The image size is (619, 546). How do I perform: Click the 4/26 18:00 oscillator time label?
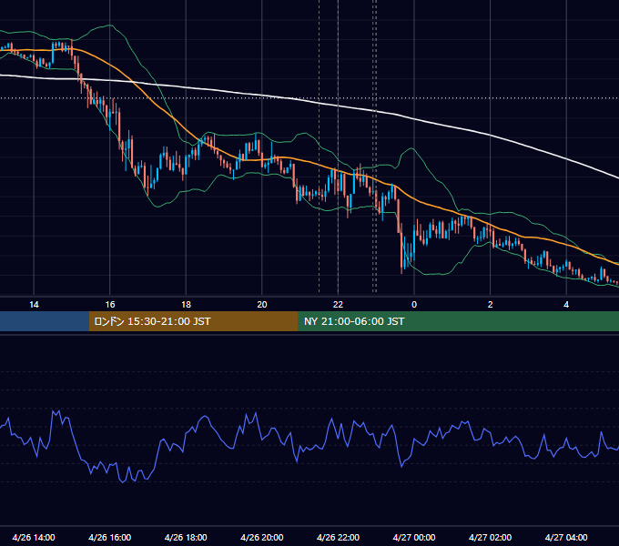[186, 537]
